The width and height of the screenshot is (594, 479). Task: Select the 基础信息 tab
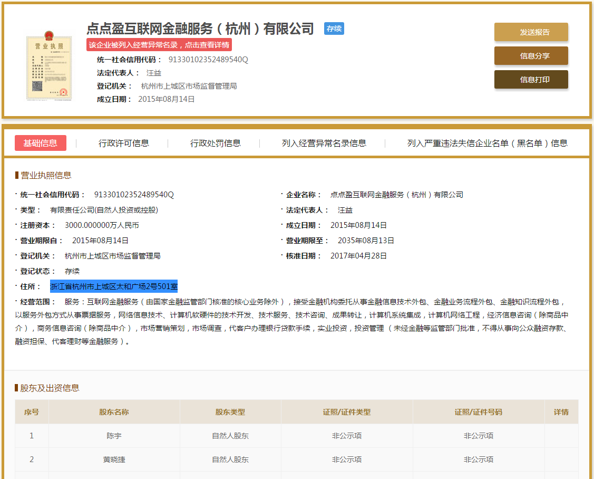(41, 142)
